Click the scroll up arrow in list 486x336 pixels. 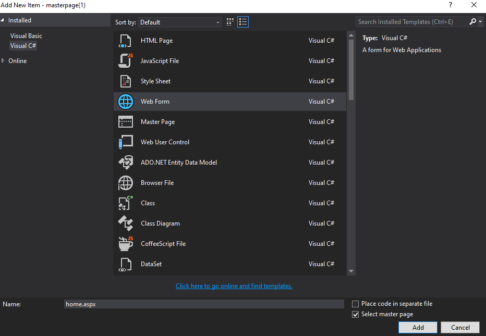coord(351,35)
